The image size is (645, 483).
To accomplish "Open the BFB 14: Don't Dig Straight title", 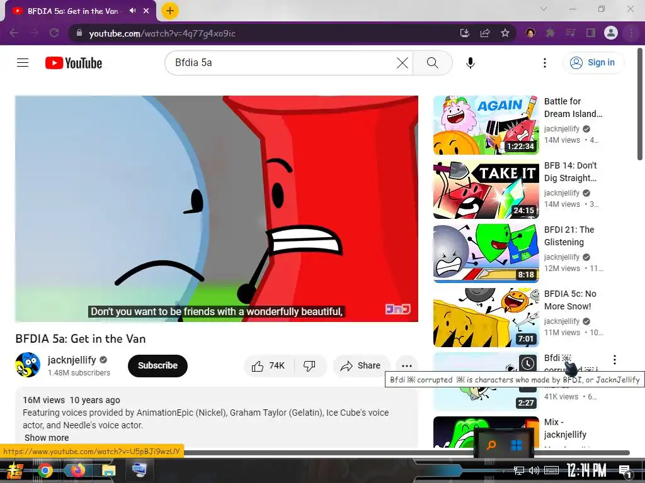I will [x=571, y=172].
